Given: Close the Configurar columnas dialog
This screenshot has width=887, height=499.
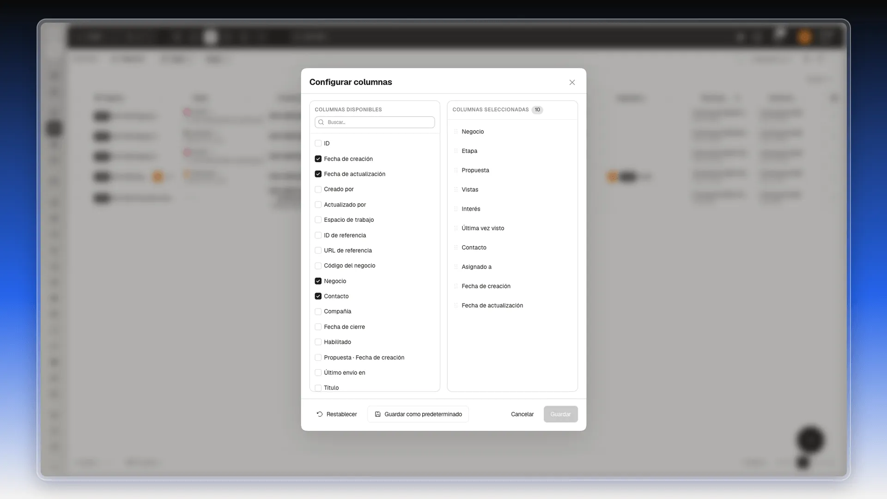Looking at the screenshot, I should (x=572, y=82).
